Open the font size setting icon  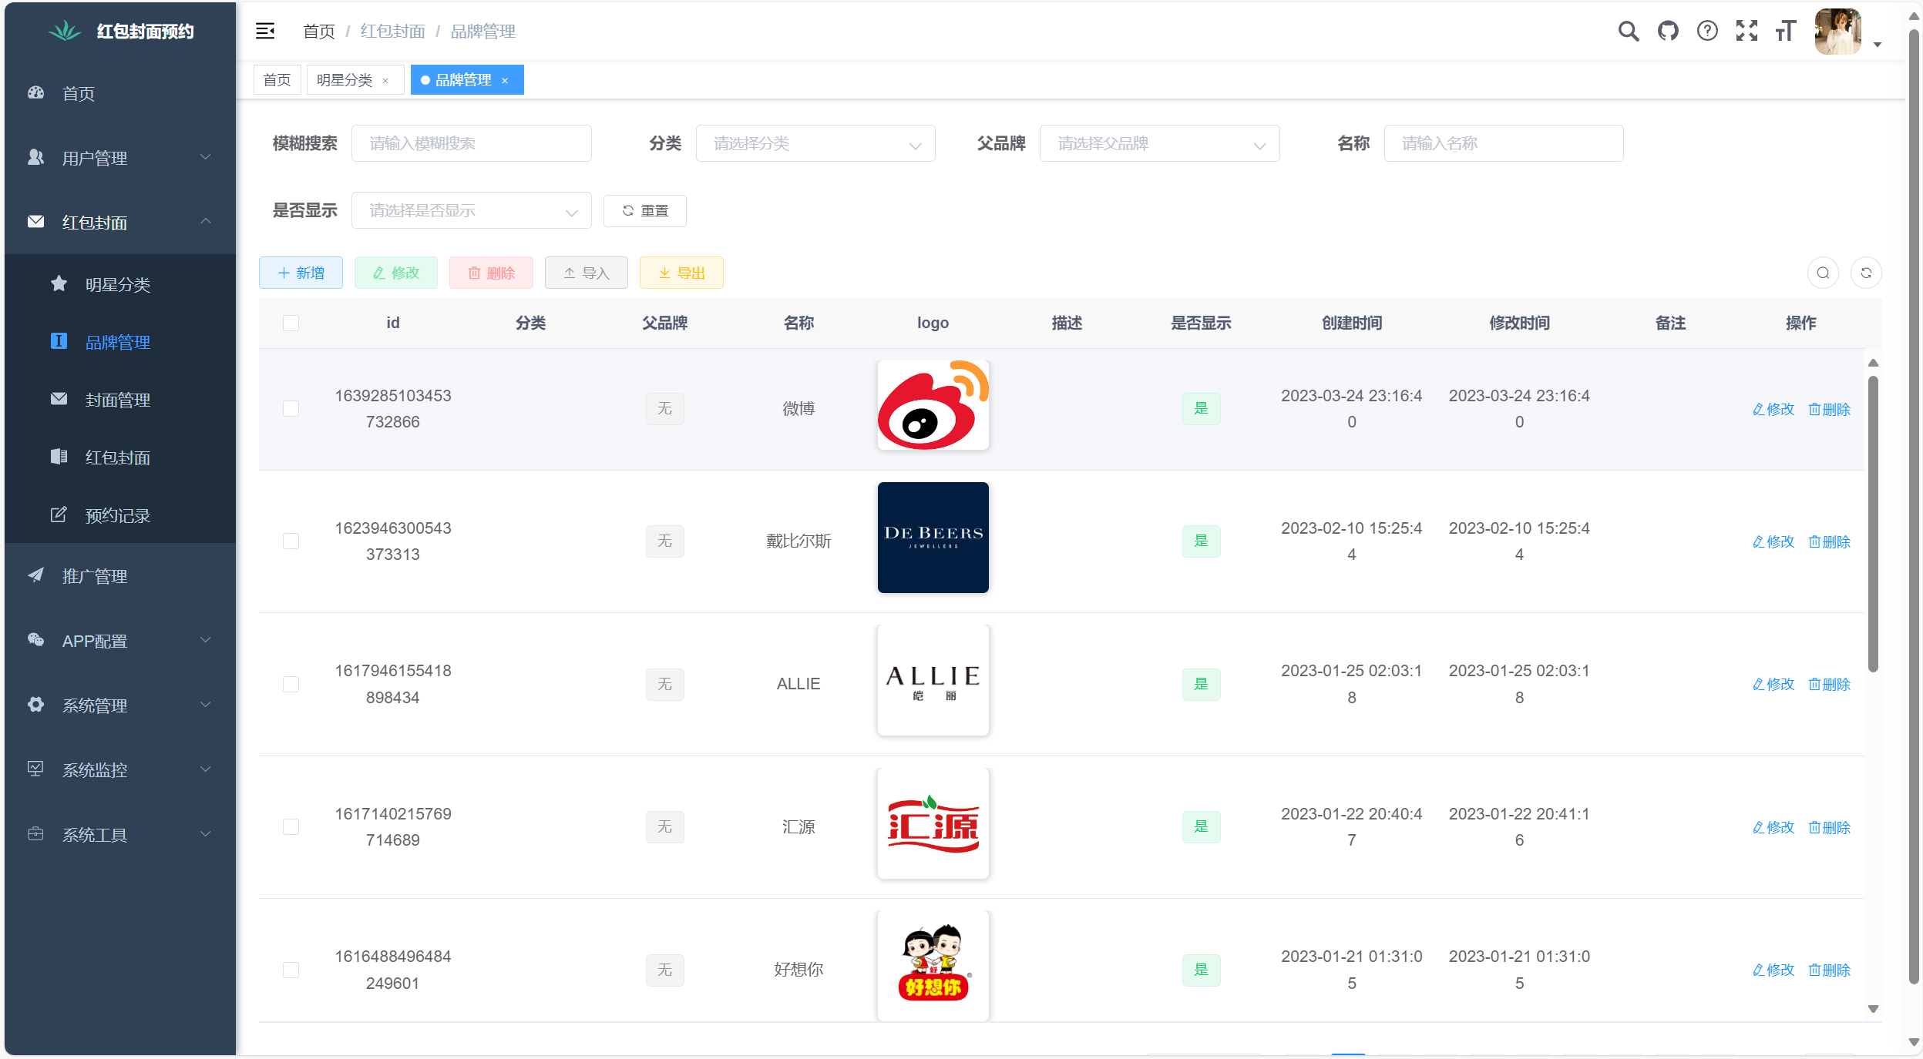click(1786, 31)
